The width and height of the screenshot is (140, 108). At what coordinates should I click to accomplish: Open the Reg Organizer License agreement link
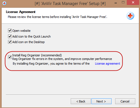[107, 64]
